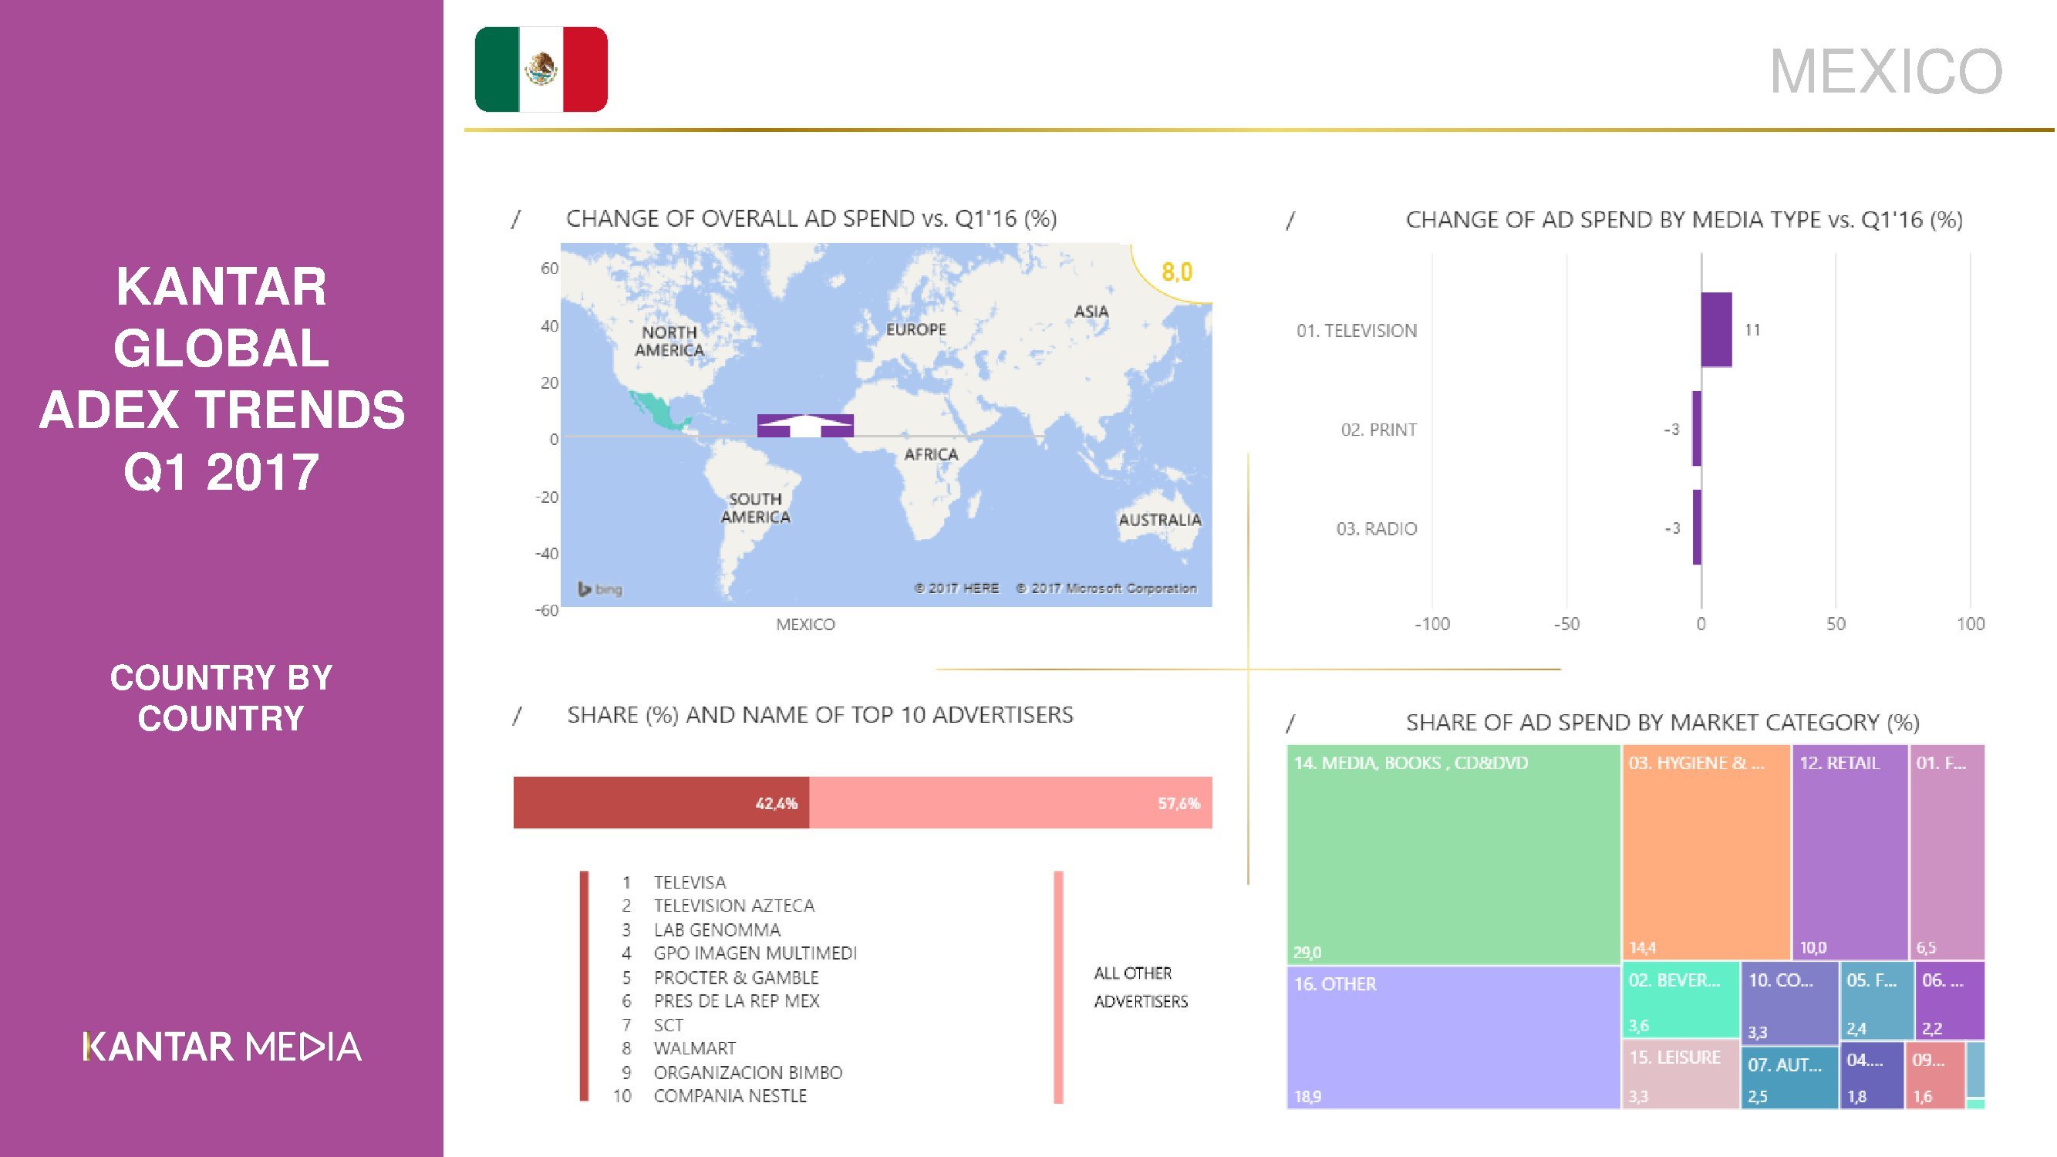Click the 57,6% other advertisers bar segment

[x=1011, y=802]
